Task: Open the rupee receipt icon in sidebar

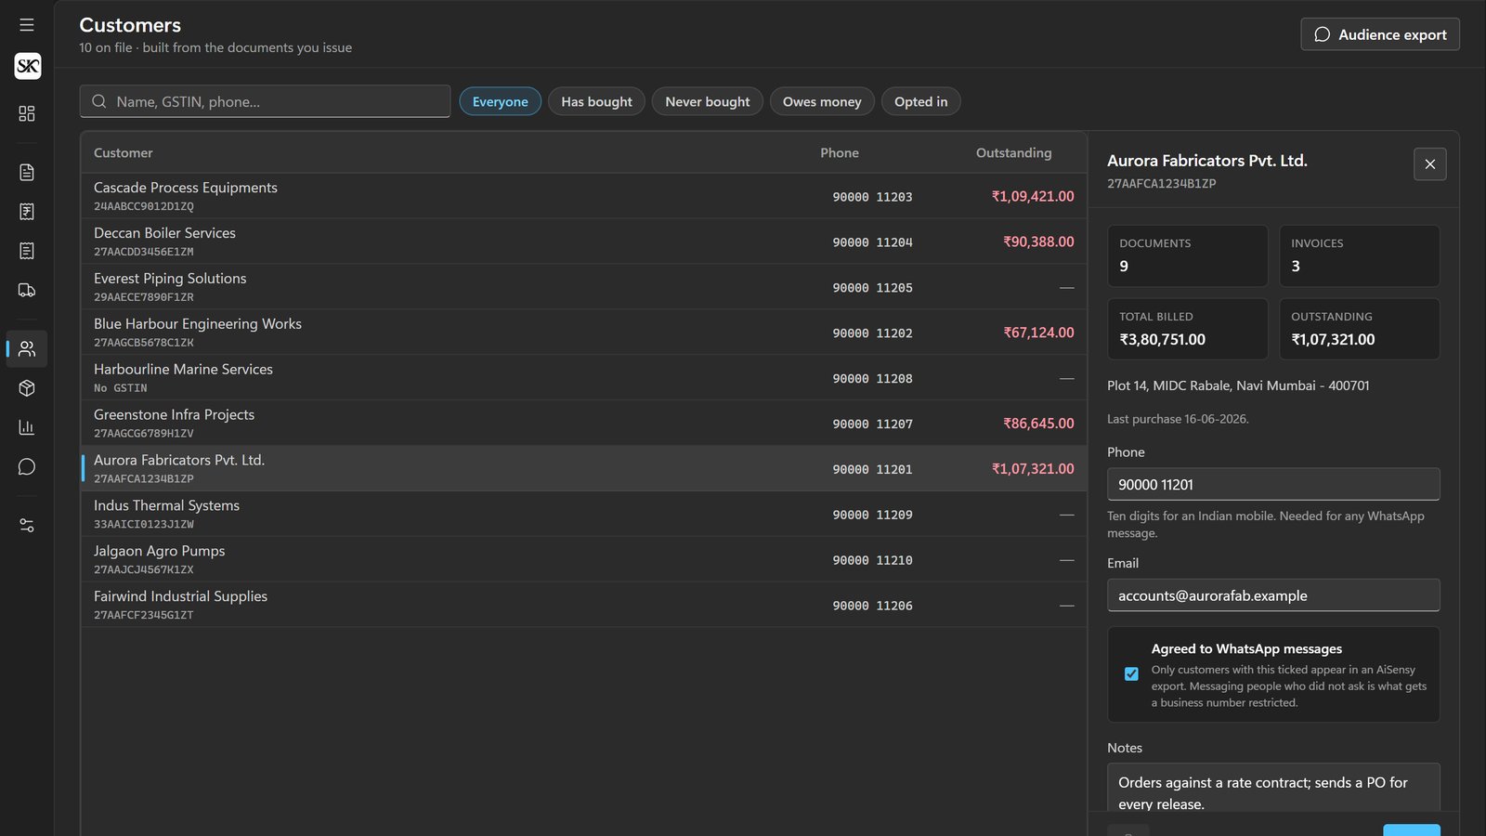Action: (x=27, y=212)
